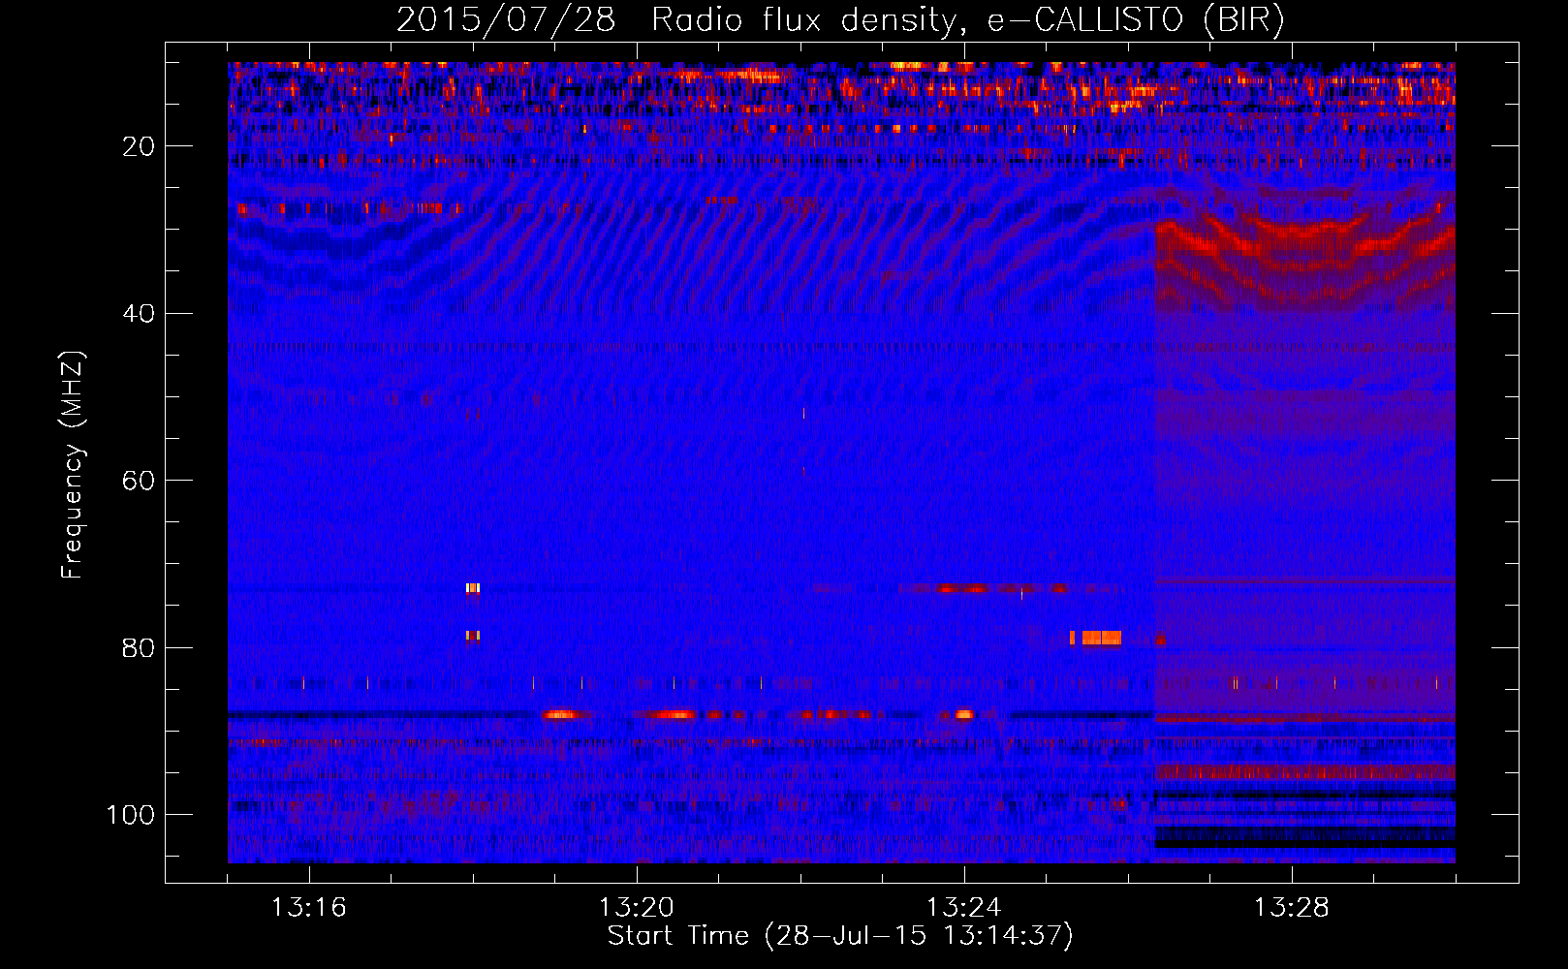This screenshot has width=1568, height=969.
Task: Click the time tick label '13:24'
Action: [x=963, y=908]
